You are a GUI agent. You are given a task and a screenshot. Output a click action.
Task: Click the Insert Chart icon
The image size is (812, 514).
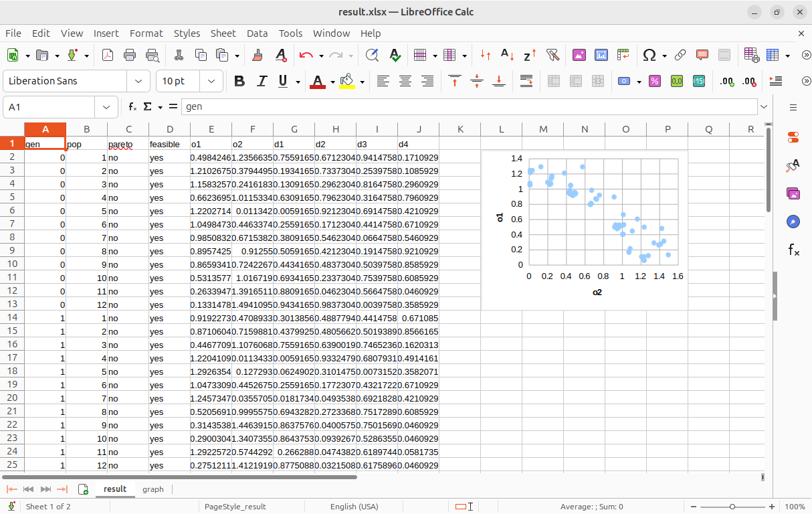tap(601, 56)
